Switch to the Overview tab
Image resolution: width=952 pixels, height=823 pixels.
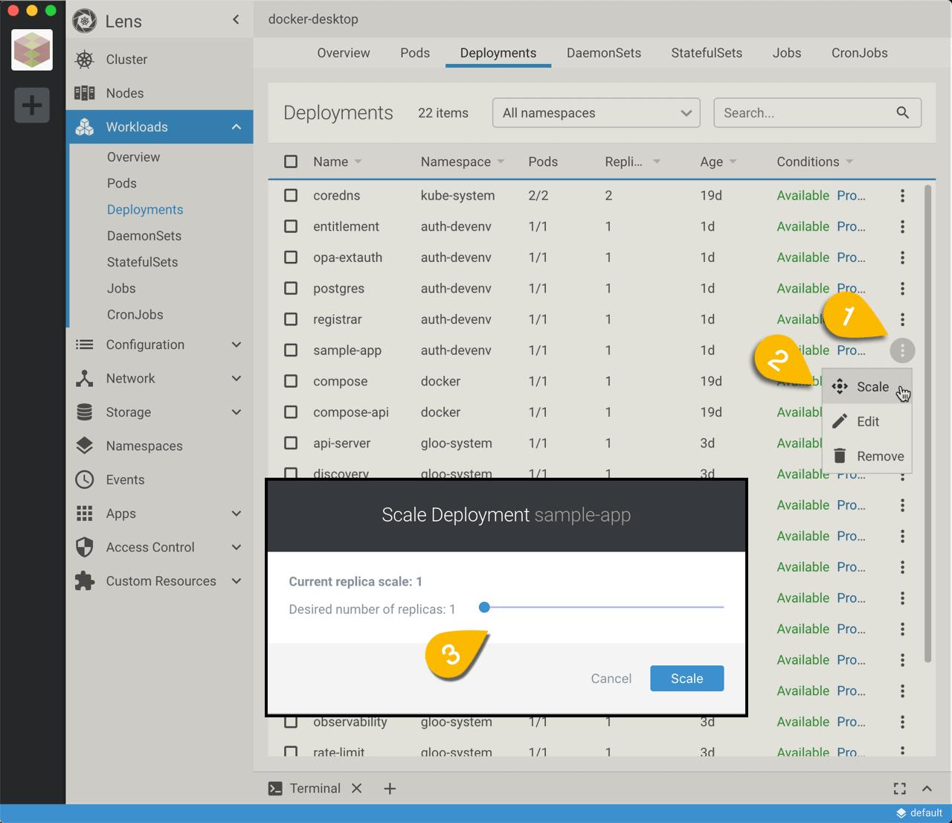click(343, 53)
